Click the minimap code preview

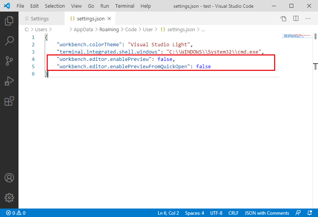296,36
